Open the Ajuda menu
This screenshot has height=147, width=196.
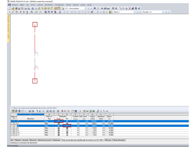pyautogui.click(x=89, y=5)
